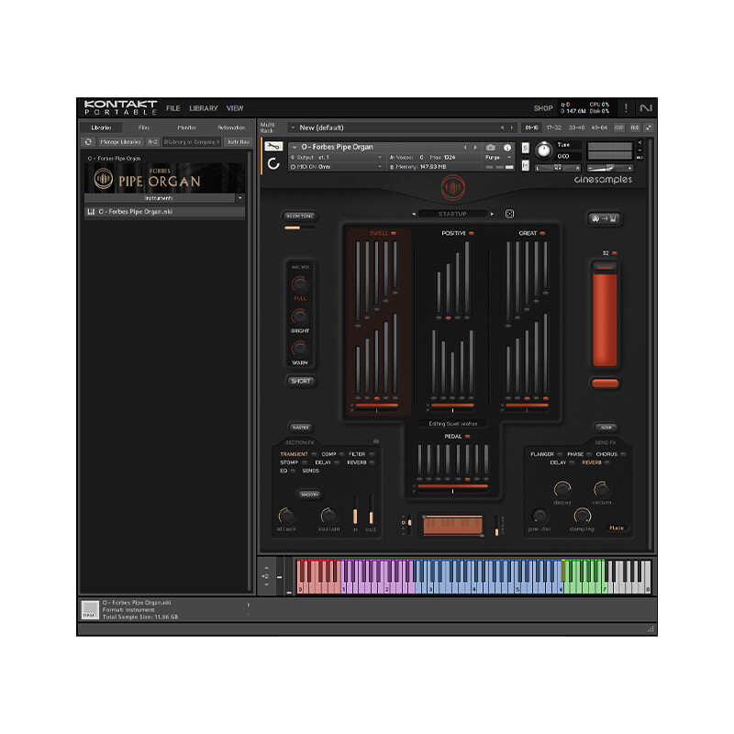Image resolution: width=734 pixels, height=734 pixels.
Task: Click the attack knob in Section FX
Action: pos(286,517)
